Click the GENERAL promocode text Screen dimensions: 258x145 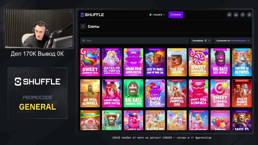[x=38, y=107]
